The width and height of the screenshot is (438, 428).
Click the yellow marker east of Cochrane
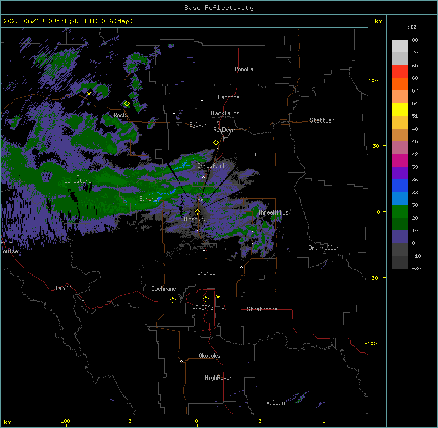coord(173,300)
